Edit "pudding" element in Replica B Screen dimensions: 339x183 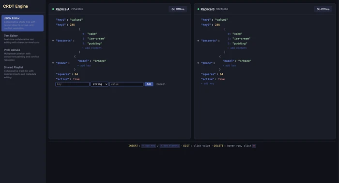pos(240,43)
